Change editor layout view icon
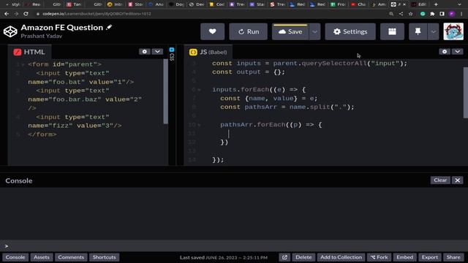Screen dimensions: 468x263 [x=392, y=31]
